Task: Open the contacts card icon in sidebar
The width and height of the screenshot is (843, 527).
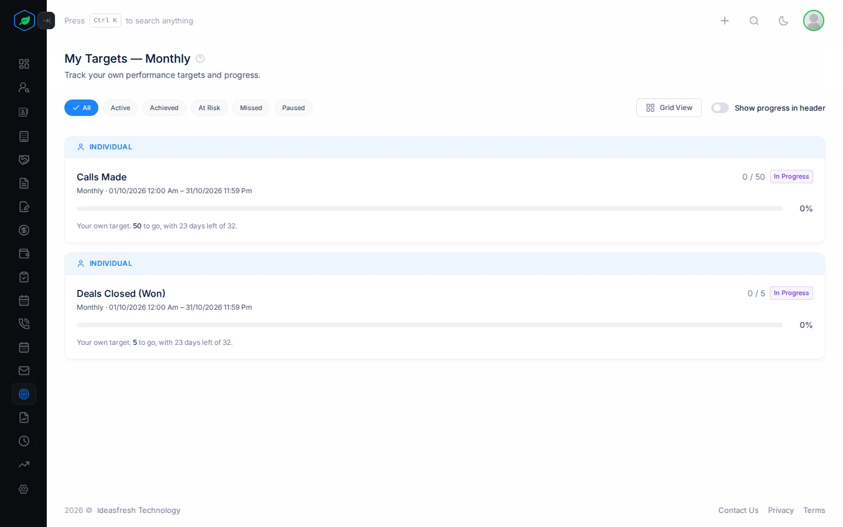Action: [x=24, y=112]
